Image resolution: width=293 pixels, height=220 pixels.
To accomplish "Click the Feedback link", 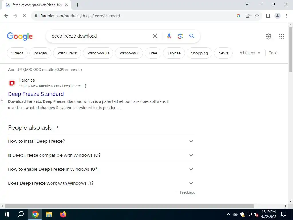I will coord(187,192).
